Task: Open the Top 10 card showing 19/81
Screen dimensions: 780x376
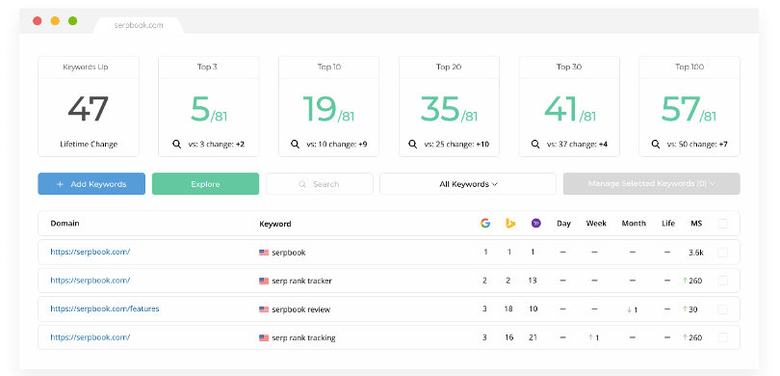Action: point(328,107)
